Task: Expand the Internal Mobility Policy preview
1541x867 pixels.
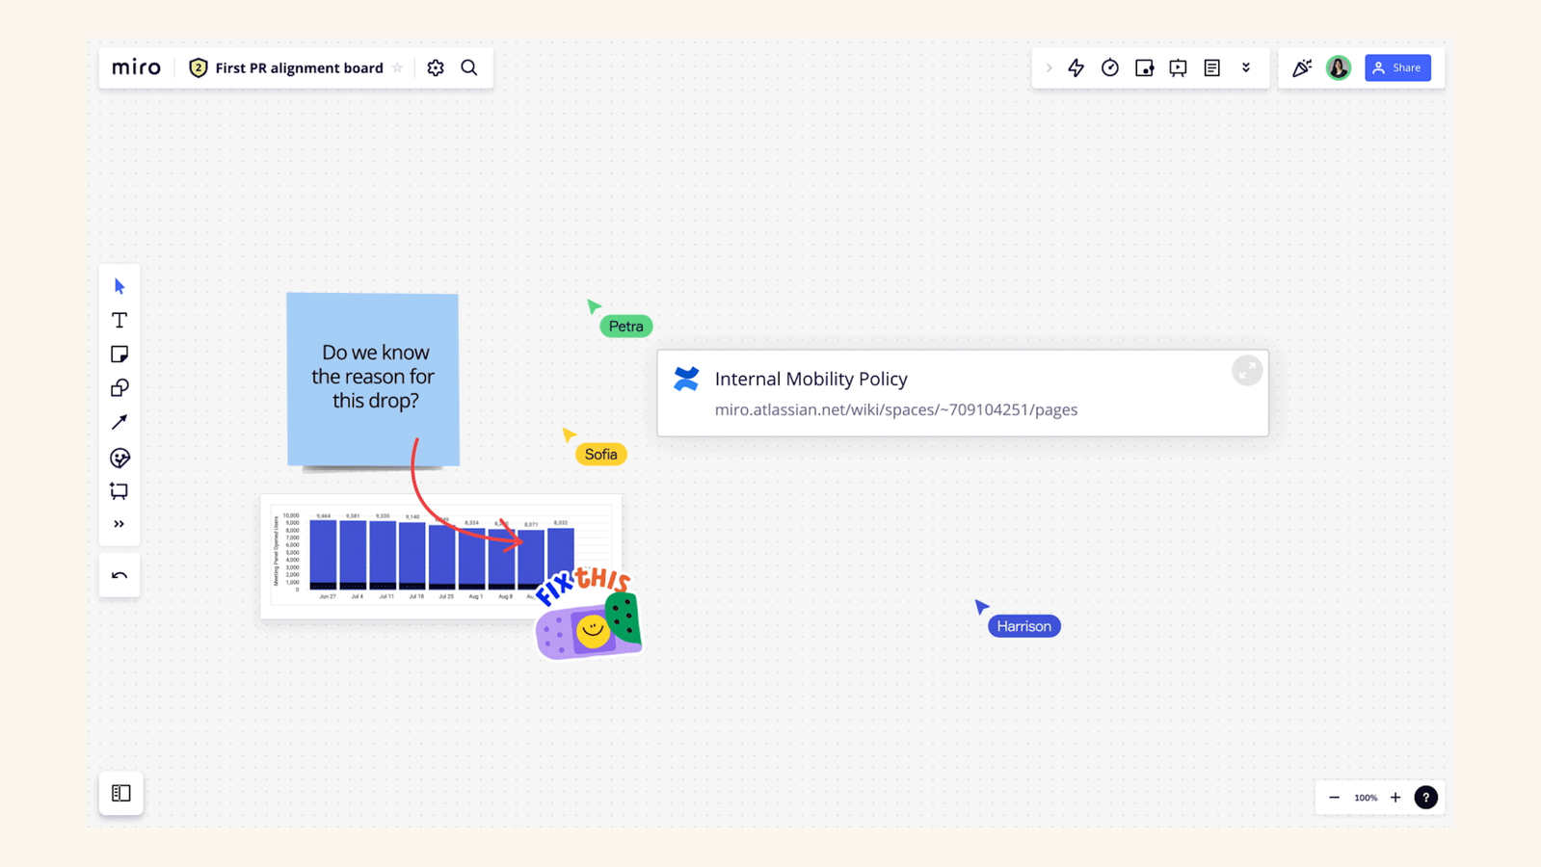Action: point(1247,371)
